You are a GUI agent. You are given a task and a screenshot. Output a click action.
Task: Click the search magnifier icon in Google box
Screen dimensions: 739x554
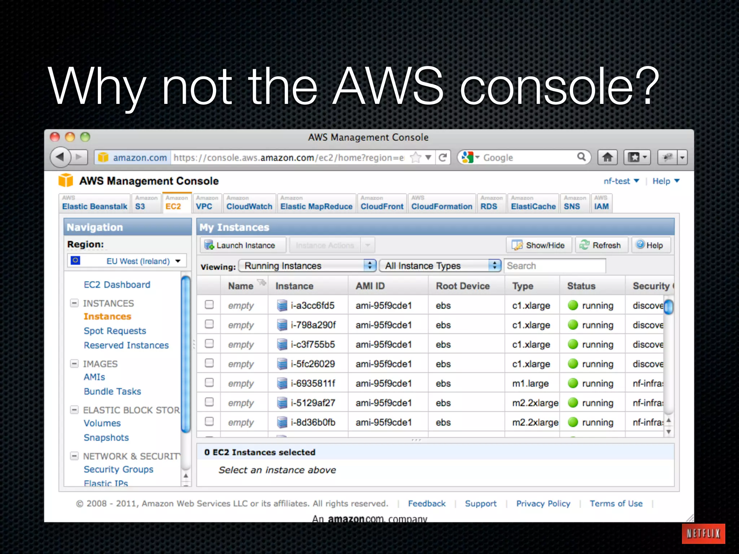(x=581, y=157)
